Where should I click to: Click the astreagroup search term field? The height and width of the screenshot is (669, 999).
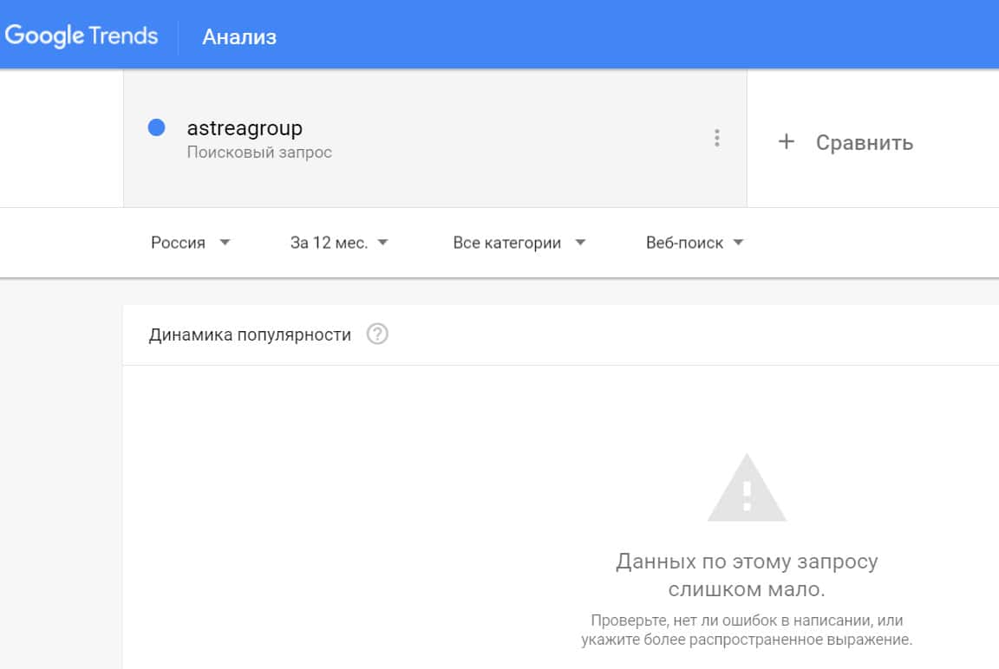pyautogui.click(x=245, y=128)
